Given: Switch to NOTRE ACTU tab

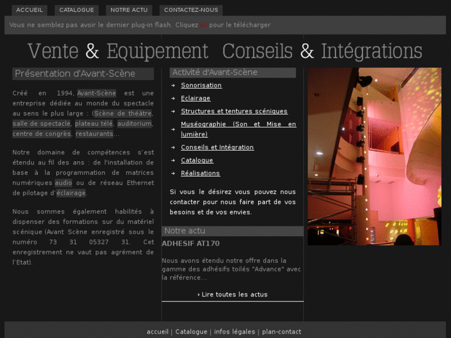Looking at the screenshot, I should (x=129, y=10).
